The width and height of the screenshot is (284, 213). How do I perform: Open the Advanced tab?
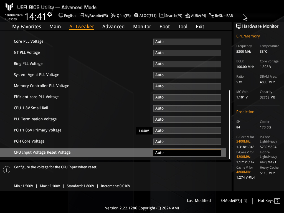(x=113, y=27)
